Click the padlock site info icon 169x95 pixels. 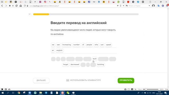[27, 6]
